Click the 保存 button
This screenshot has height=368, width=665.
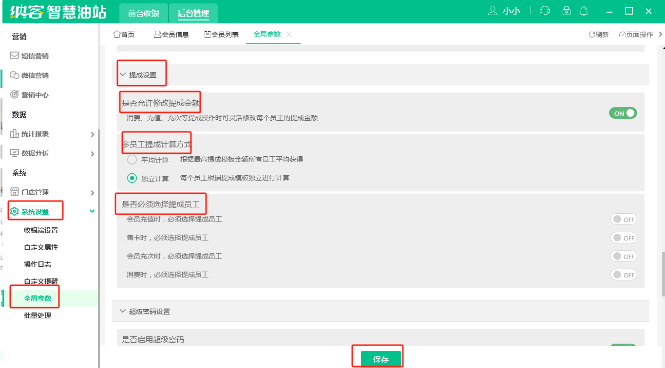(x=380, y=359)
